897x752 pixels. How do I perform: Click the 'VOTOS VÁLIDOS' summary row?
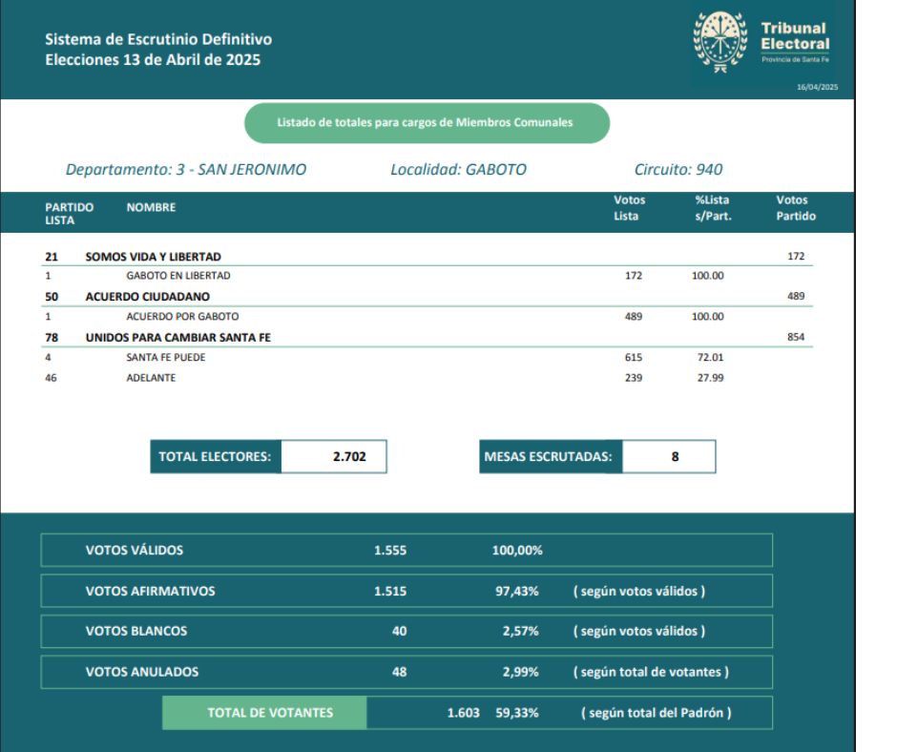[406, 551]
